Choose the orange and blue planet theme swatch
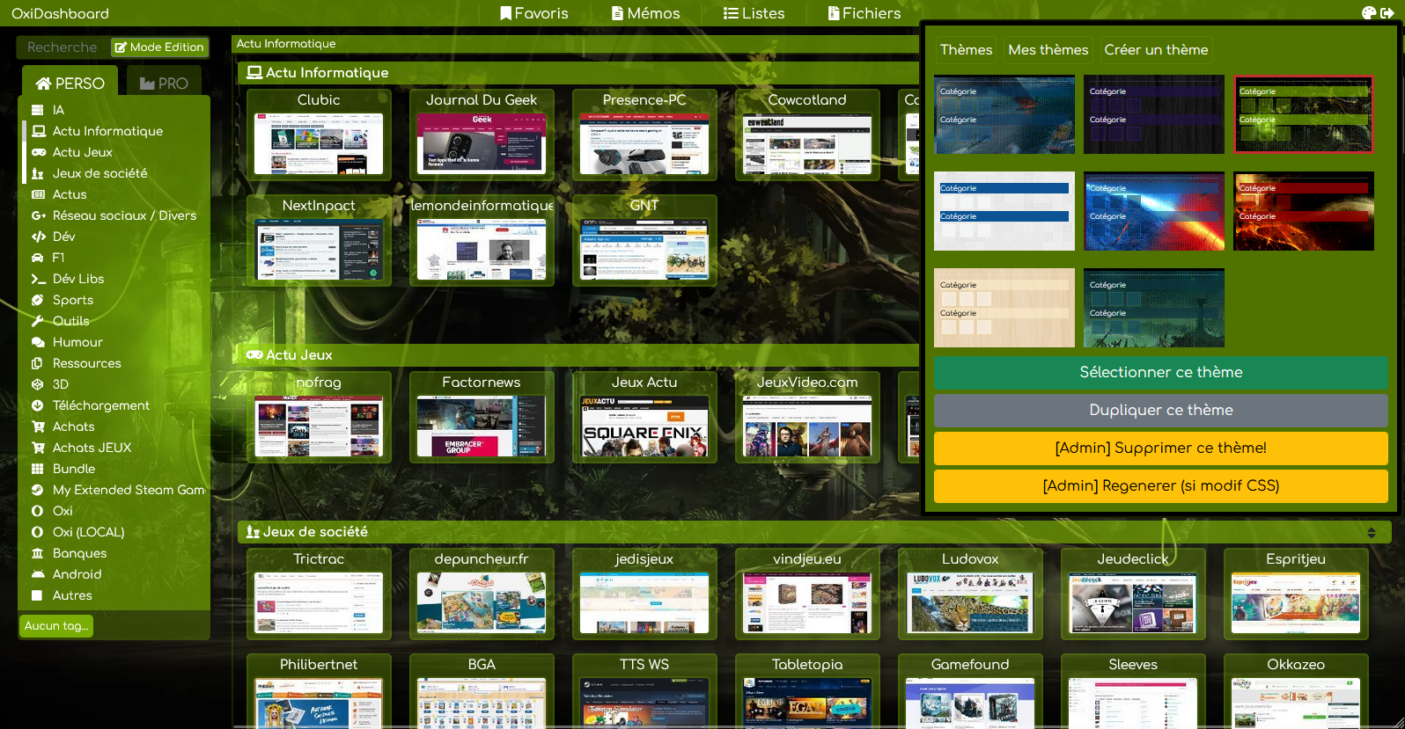Viewport: 1405px width, 729px height. coord(1154,211)
